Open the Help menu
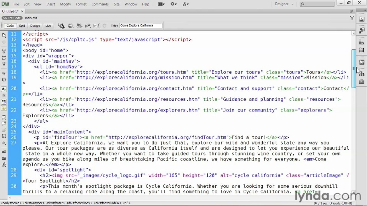Image resolution: width=367 pixels, height=206 pixels. 146,4
